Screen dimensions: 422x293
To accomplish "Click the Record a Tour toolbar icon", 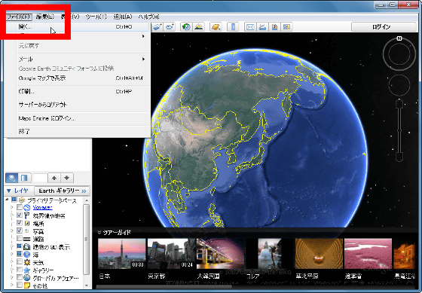I will point(170,26).
